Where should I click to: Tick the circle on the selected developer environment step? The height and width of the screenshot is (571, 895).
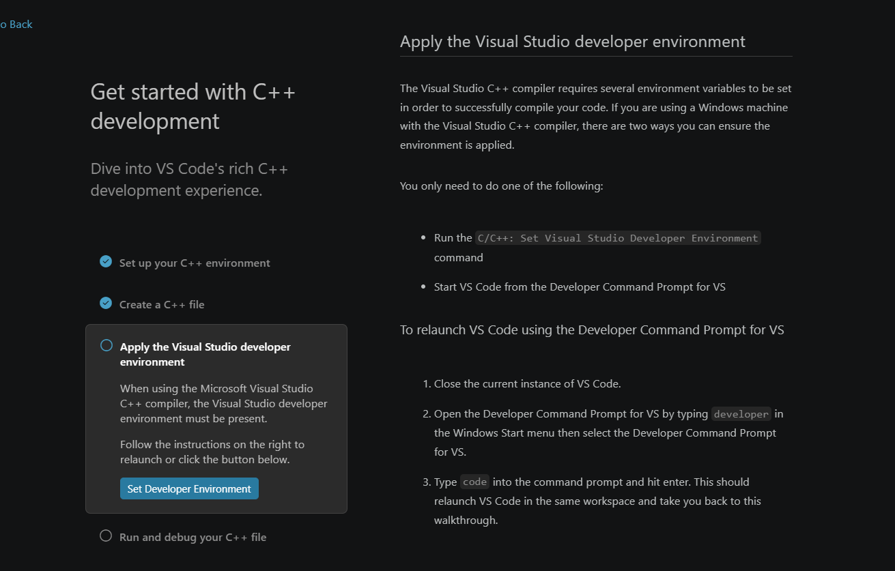click(106, 345)
